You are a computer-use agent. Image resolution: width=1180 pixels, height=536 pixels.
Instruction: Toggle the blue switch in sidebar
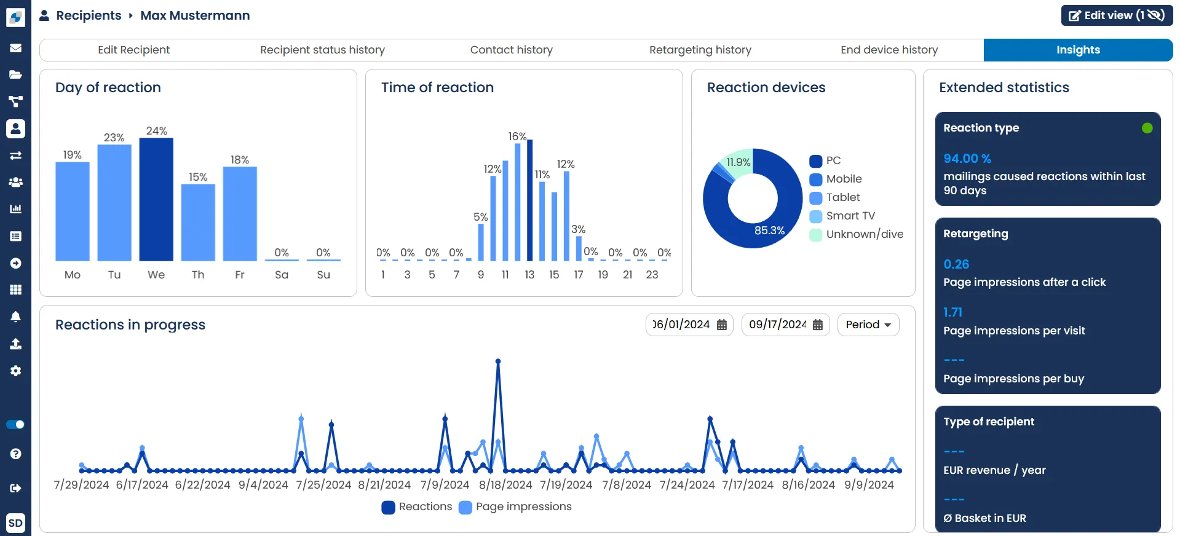pyautogui.click(x=15, y=424)
